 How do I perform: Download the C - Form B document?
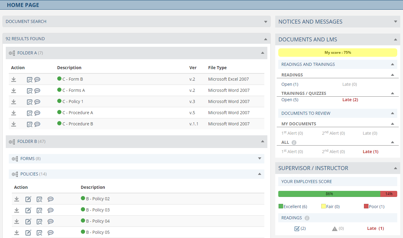coord(13,79)
